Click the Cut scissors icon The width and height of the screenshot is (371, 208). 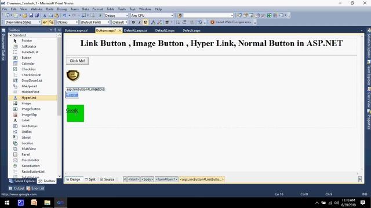[45, 16]
